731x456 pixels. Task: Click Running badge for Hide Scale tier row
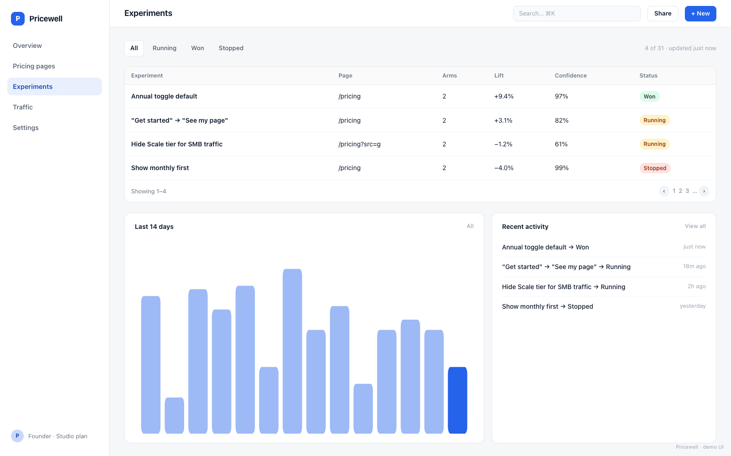tap(654, 144)
